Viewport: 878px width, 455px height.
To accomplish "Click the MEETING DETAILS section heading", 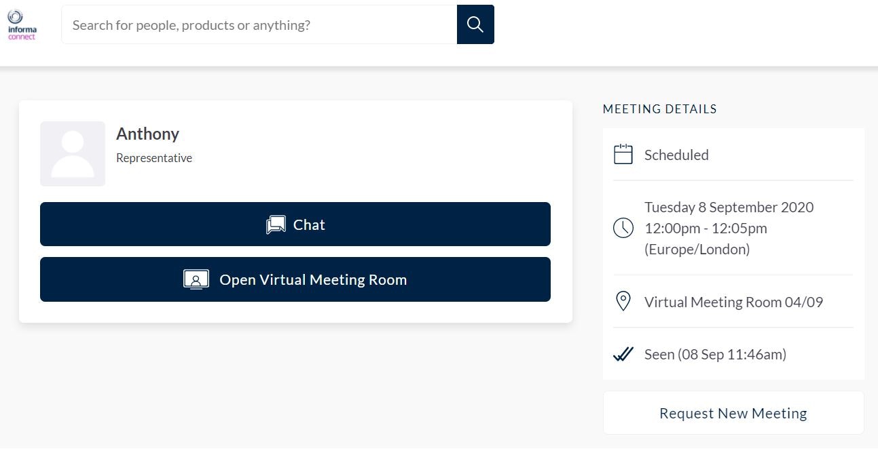I will 660,109.
